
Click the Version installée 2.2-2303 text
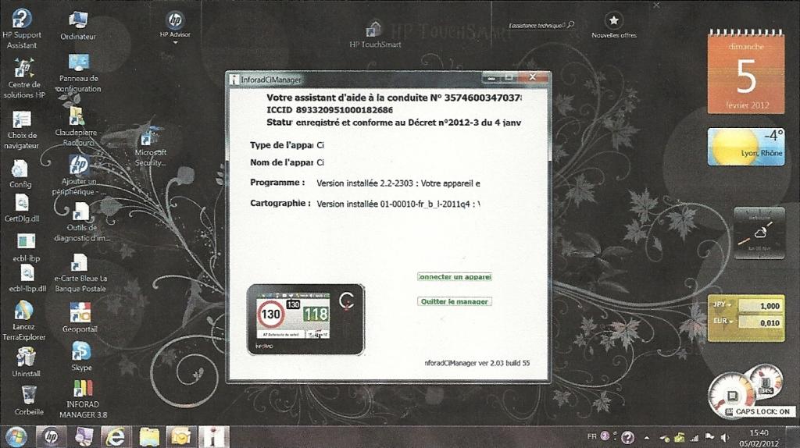pos(398,183)
